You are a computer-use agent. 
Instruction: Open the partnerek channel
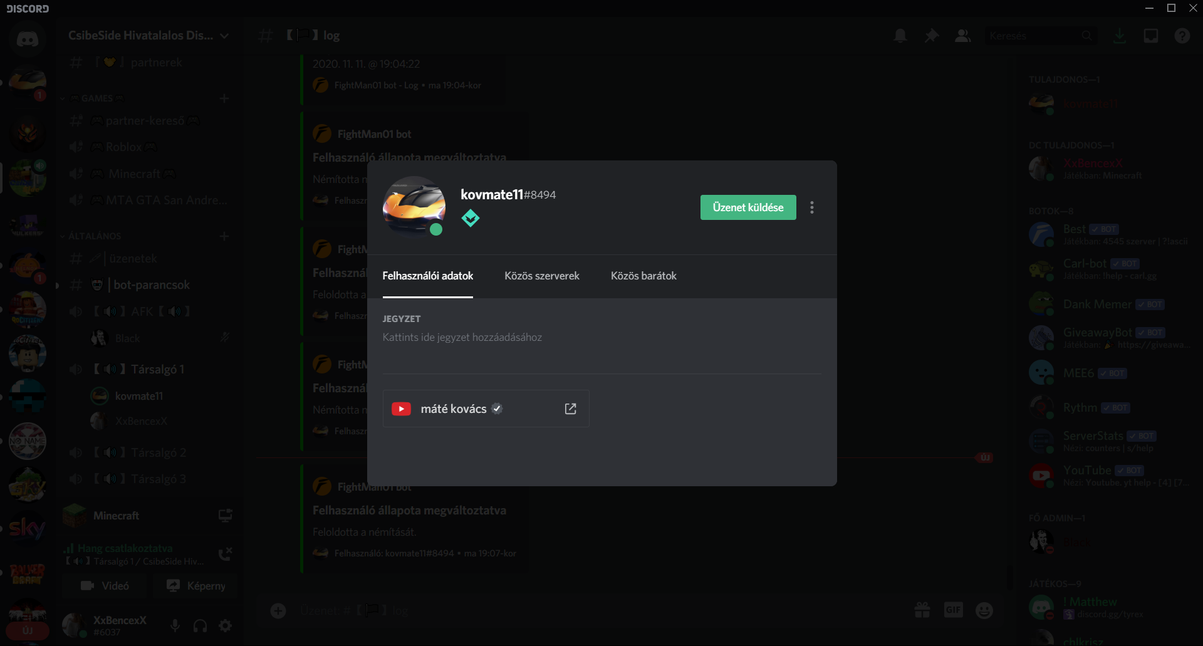(x=150, y=63)
